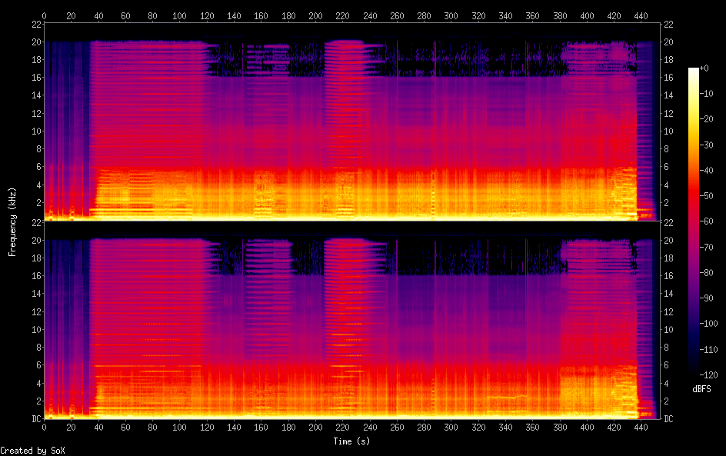
Task: Pick the dark blue bottom of the color bar
Action: 694,374
